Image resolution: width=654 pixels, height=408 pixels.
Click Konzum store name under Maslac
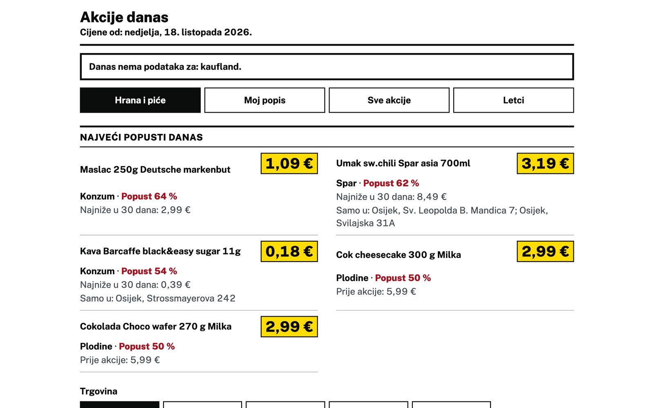click(97, 196)
